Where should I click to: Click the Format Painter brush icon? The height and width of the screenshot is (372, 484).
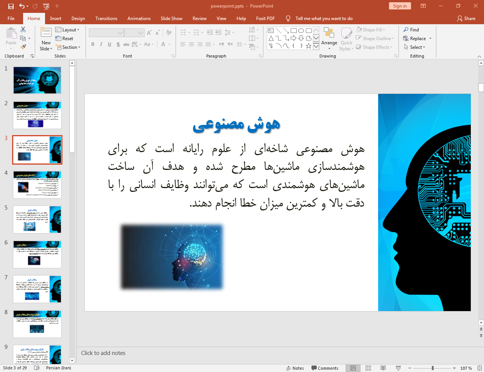[x=23, y=47]
